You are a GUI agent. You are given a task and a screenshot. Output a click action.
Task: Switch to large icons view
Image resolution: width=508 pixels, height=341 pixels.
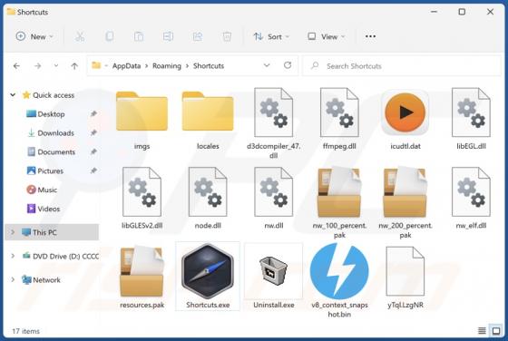496,331
